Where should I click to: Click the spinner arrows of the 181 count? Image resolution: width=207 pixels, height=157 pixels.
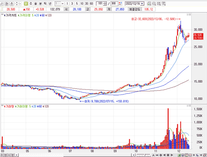105,3
